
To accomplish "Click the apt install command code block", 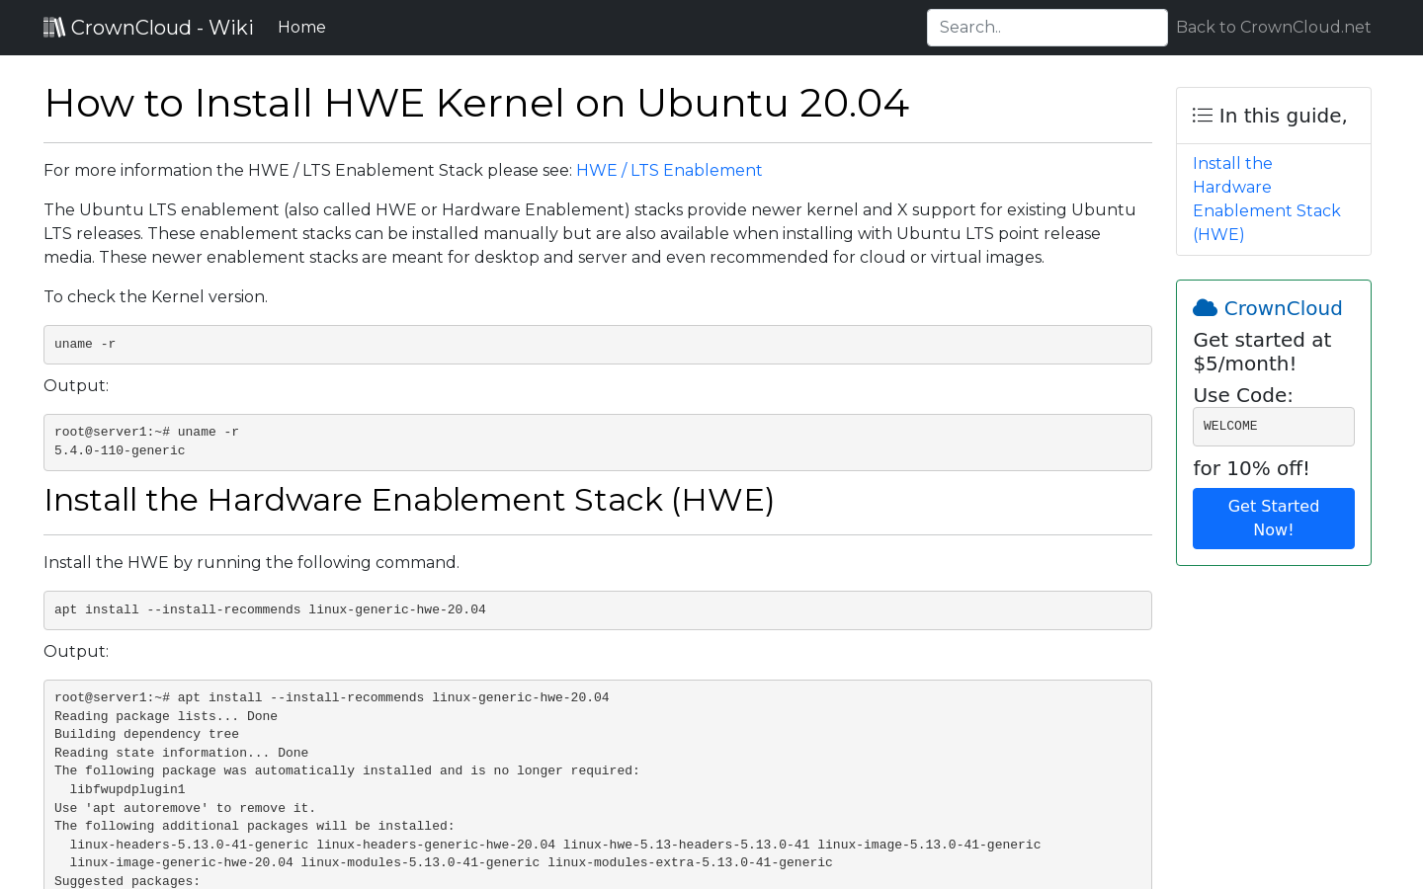I will pos(597,609).
